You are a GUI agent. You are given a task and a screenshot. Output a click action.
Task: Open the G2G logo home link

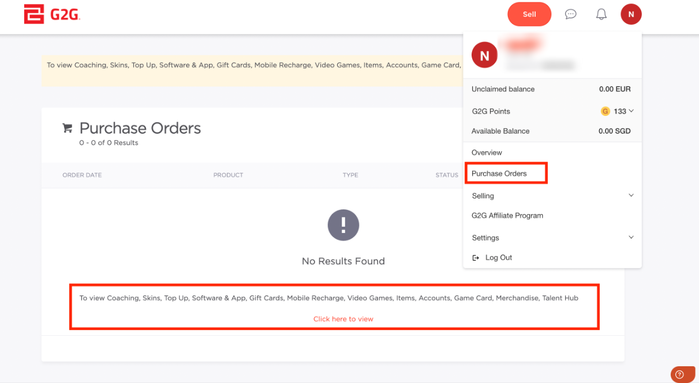[x=51, y=14]
